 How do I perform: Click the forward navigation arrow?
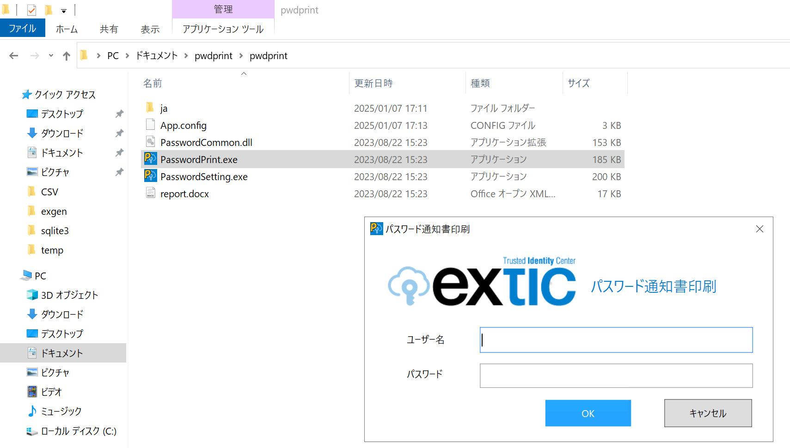click(x=35, y=56)
